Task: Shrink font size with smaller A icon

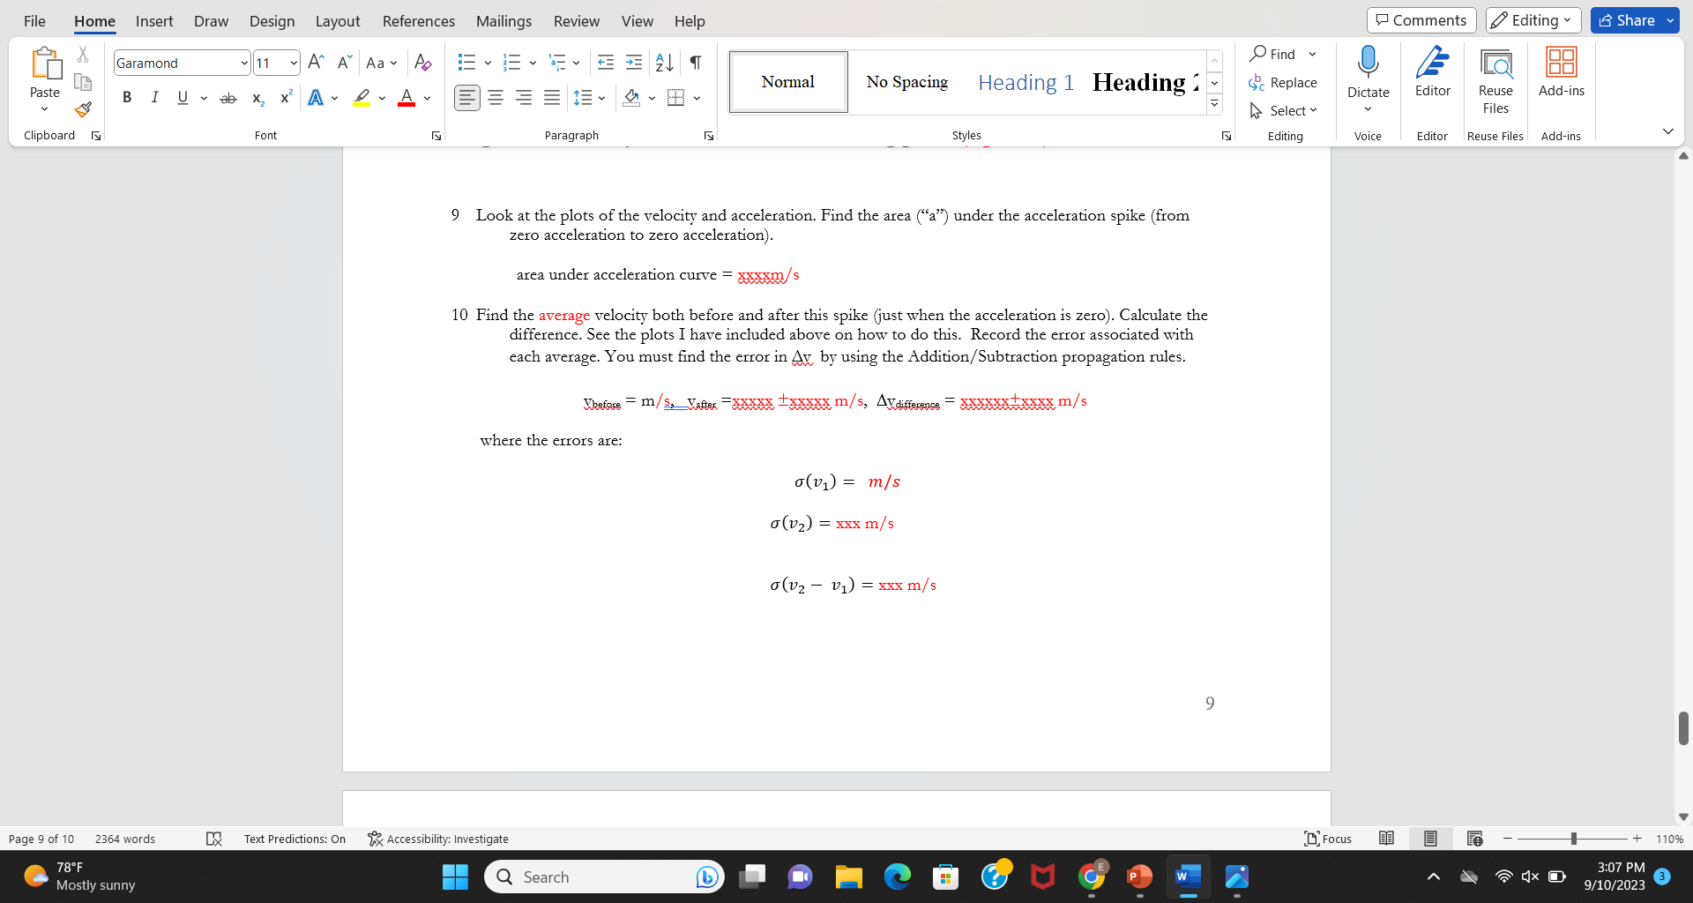Action: click(345, 63)
